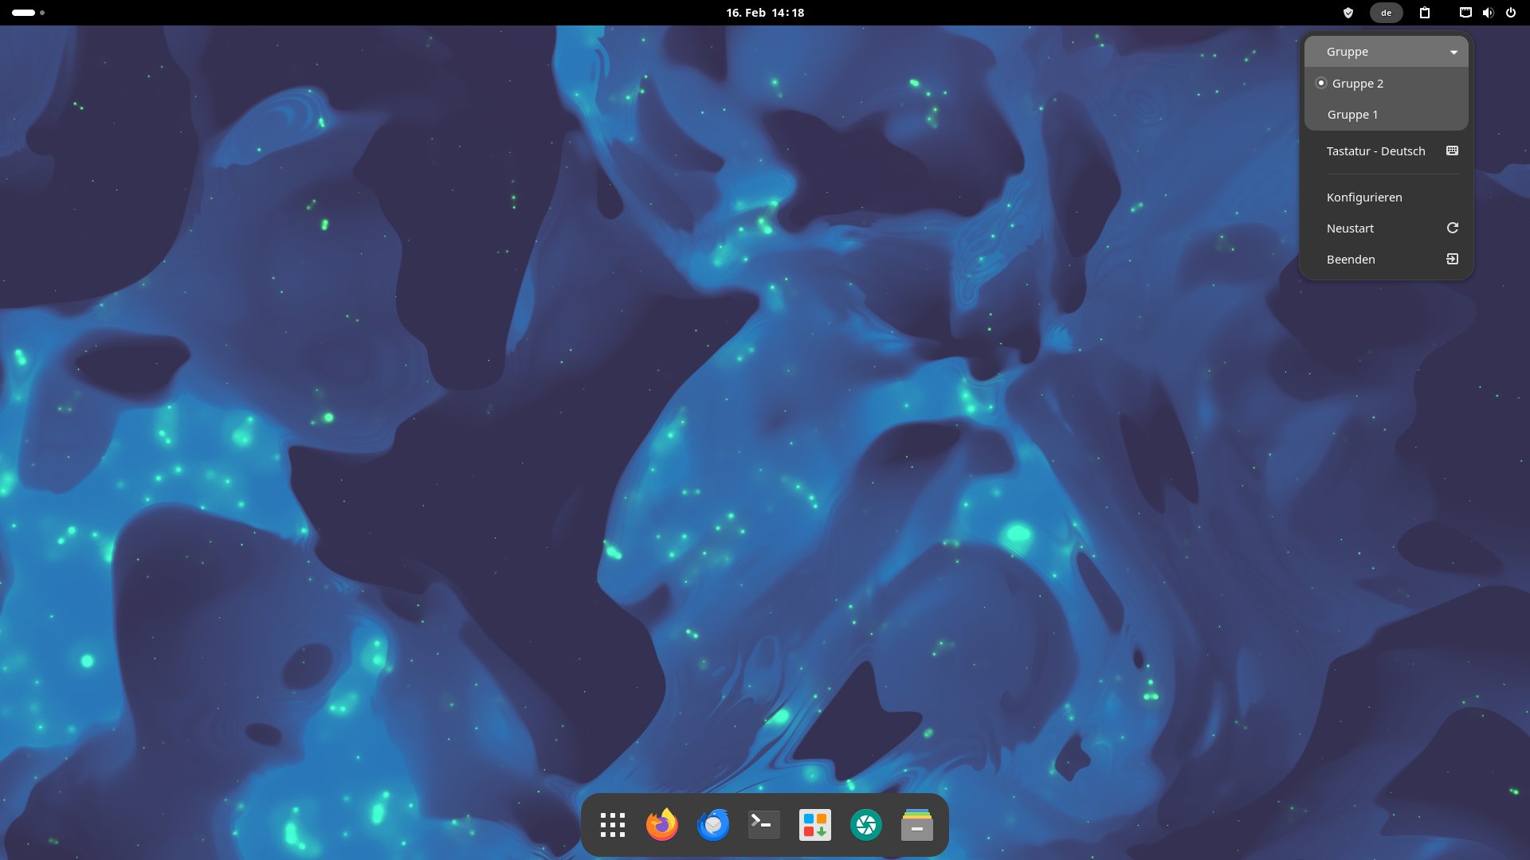Image resolution: width=1530 pixels, height=860 pixels.
Task: Open Konfigurieren from the menu
Action: (x=1364, y=197)
